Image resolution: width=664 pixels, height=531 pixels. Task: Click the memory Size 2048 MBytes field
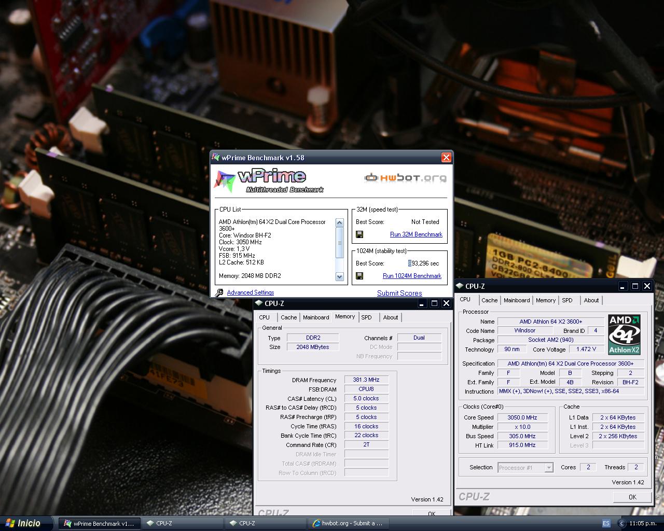click(x=313, y=347)
